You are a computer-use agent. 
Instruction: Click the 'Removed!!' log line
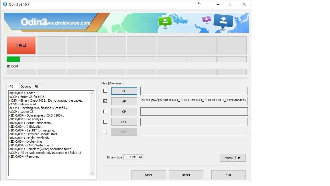25,156
